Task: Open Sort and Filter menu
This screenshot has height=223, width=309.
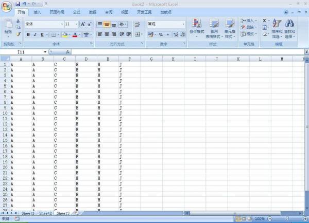Action: coord(277,28)
